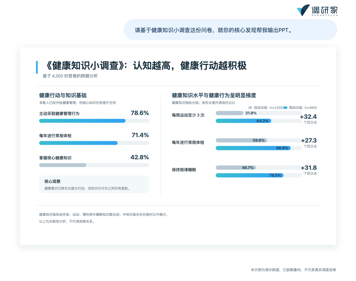Click the right panel 每年进行常规体检 label
The height and width of the screenshot is (281, 356).
point(188,142)
